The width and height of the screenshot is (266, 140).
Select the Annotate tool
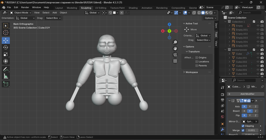tap(6, 69)
